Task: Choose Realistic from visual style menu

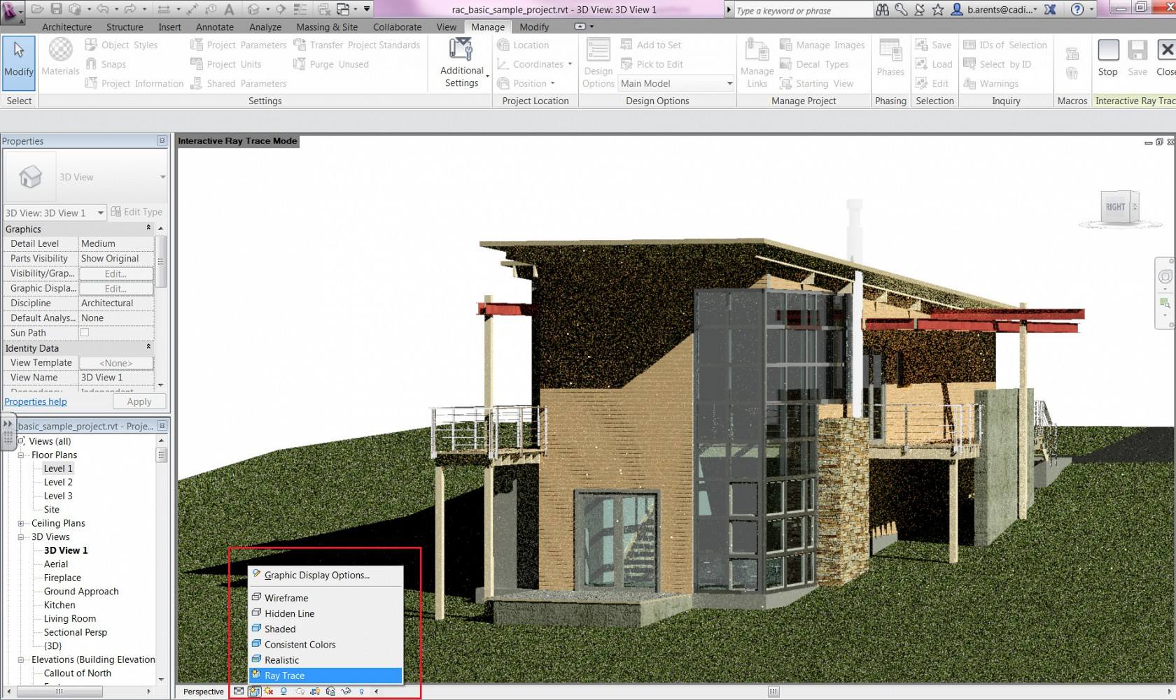Action: point(281,660)
